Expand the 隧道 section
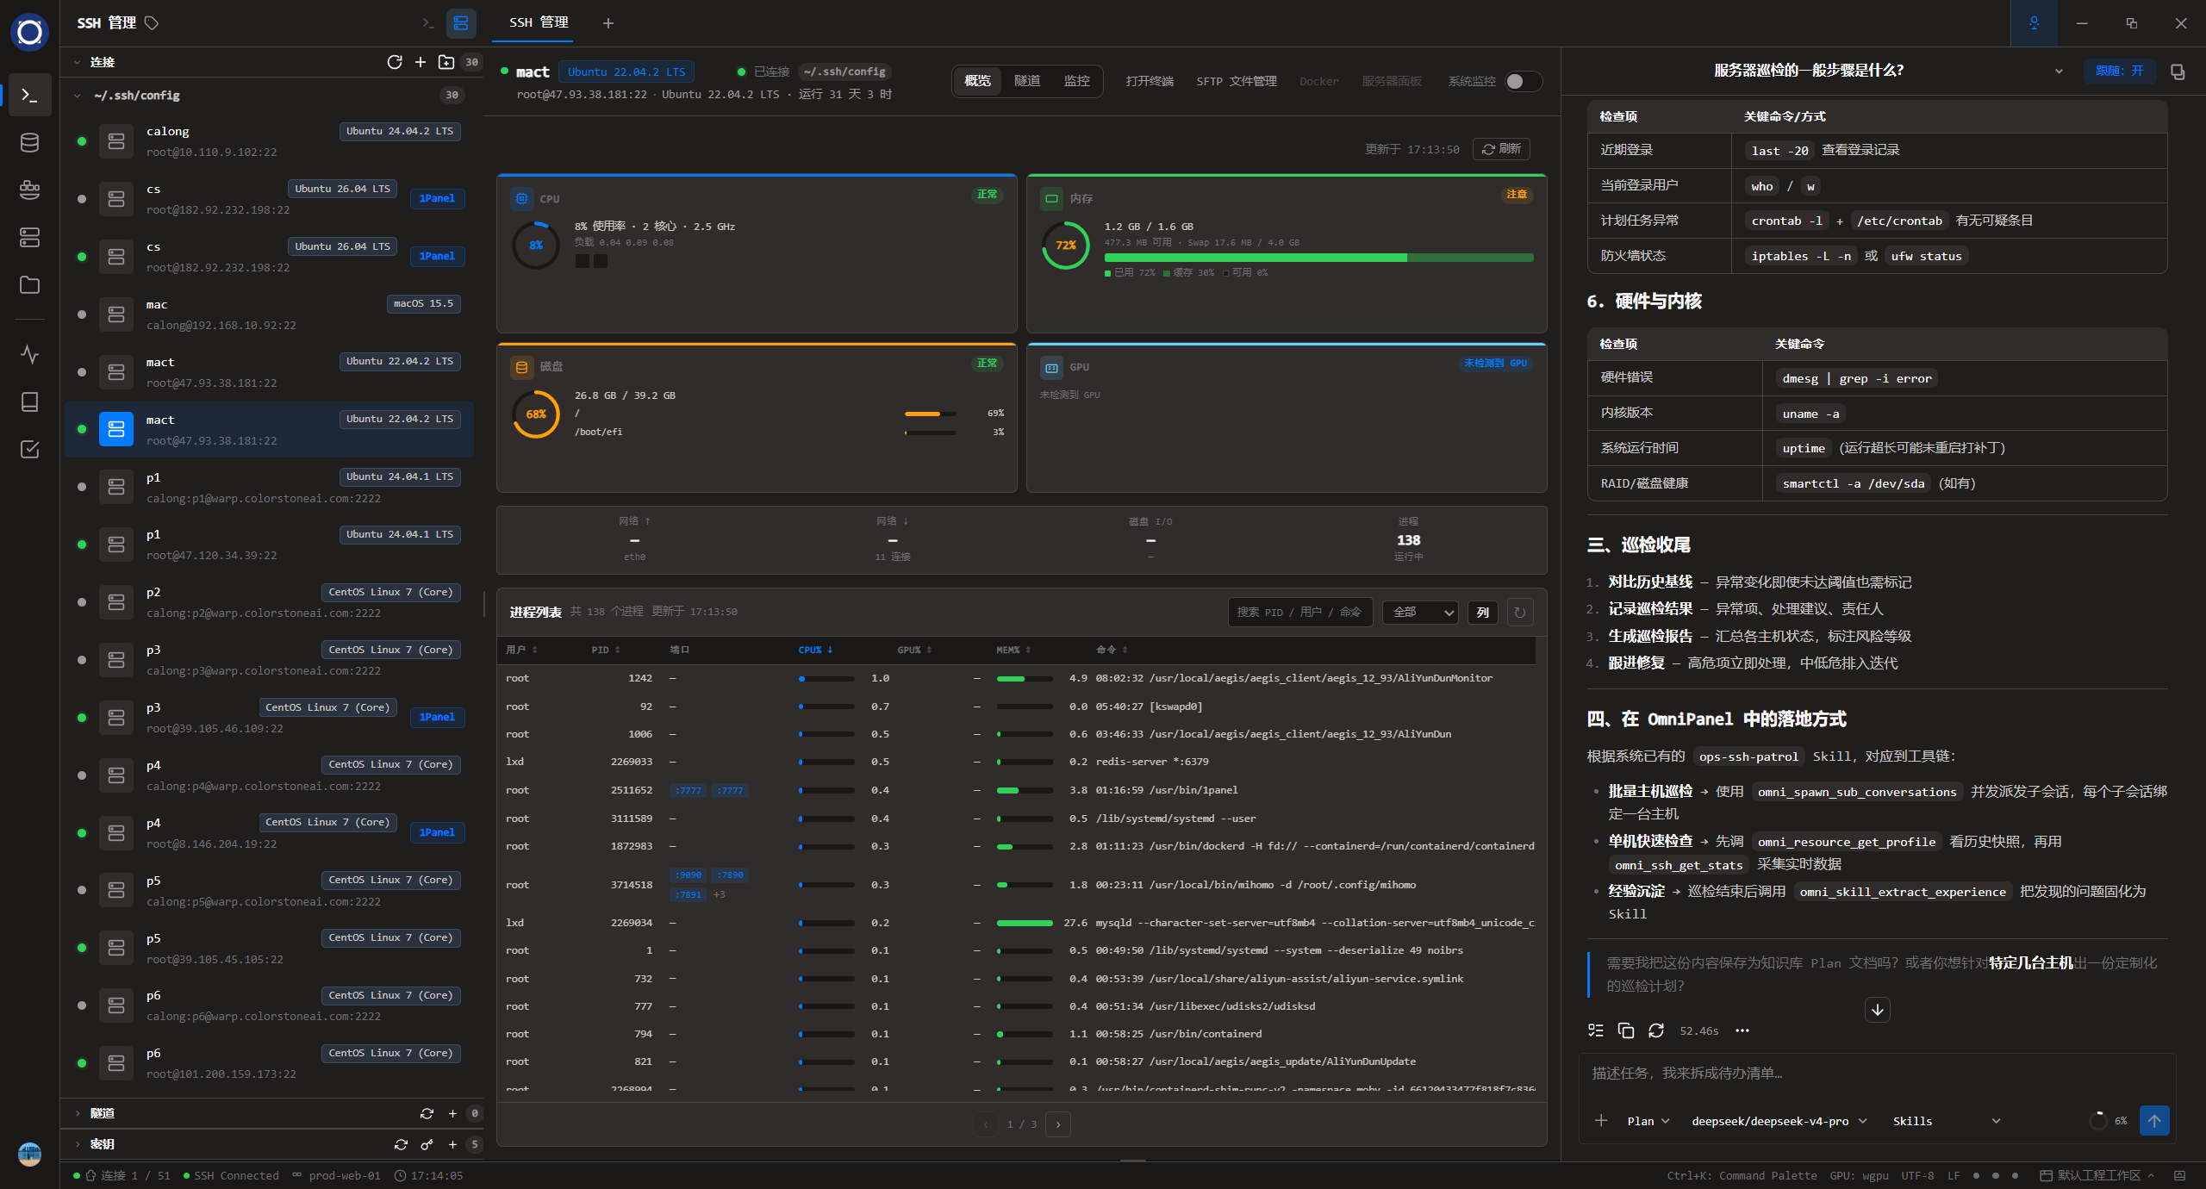The image size is (2206, 1189). 77,1113
